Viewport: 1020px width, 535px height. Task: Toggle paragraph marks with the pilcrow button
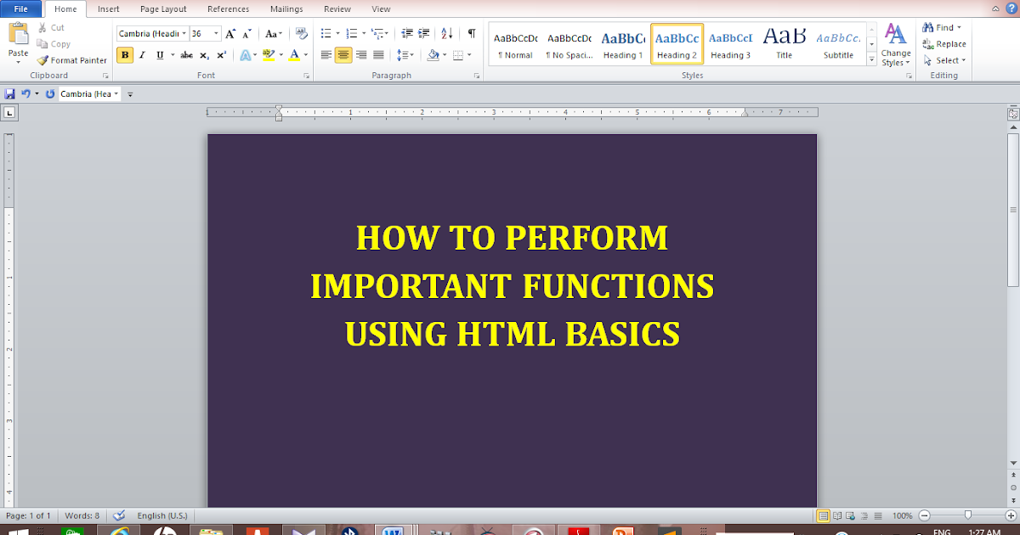tap(470, 33)
